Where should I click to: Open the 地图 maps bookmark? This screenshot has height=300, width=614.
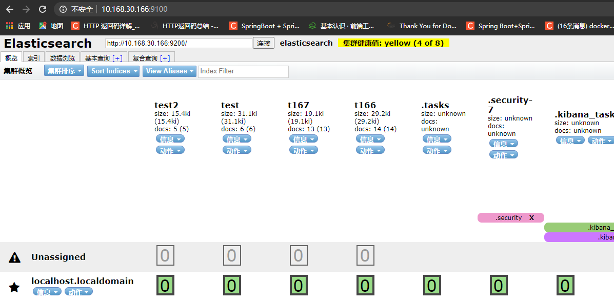(x=51, y=26)
